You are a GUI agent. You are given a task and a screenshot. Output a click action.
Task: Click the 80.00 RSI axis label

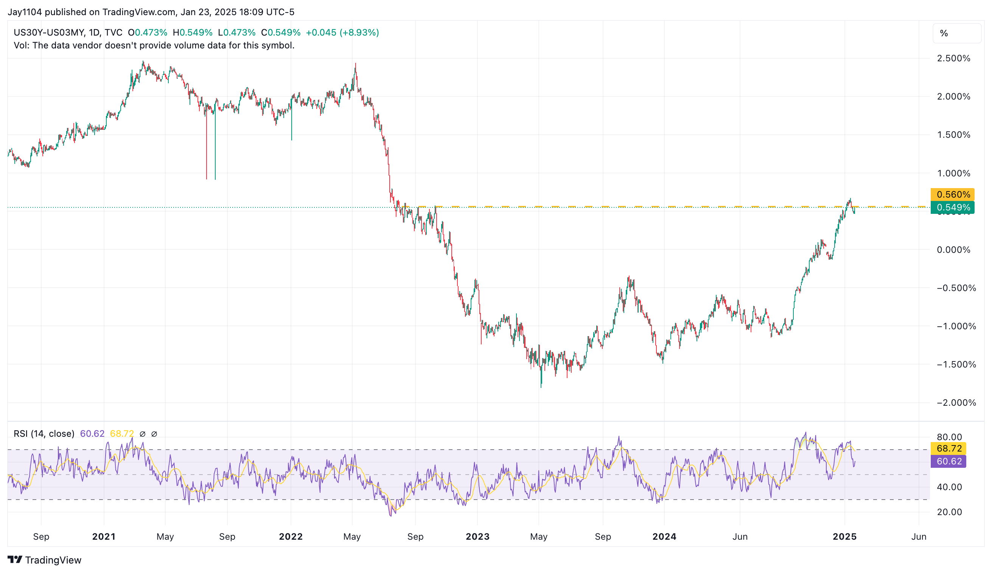949,437
